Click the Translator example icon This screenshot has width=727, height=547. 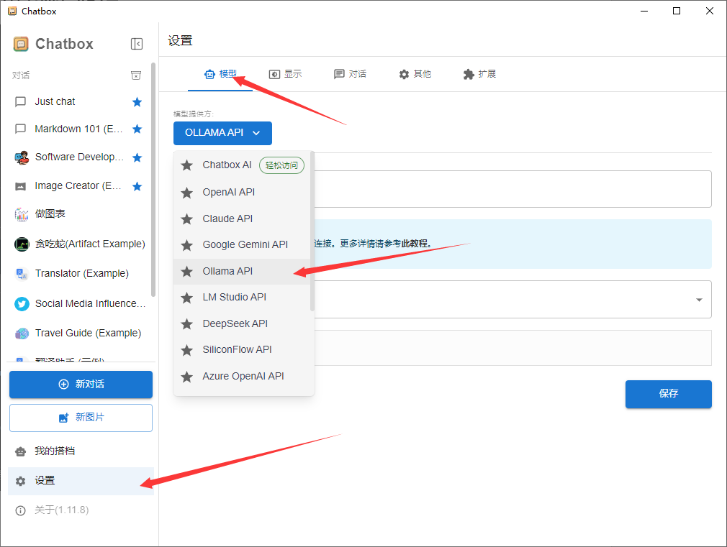[x=22, y=274]
